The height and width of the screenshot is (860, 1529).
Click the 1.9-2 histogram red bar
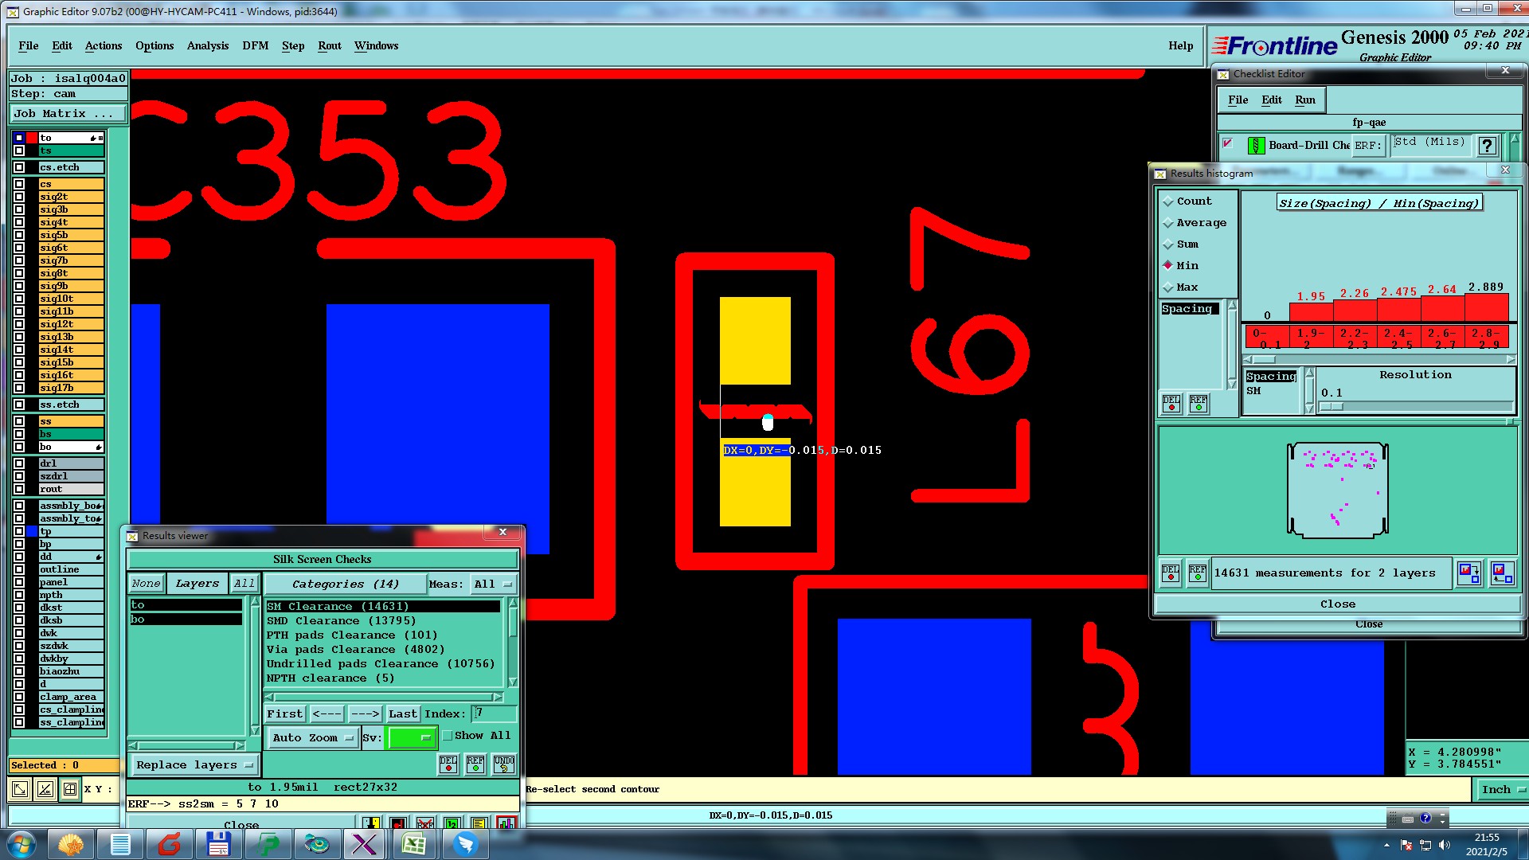click(x=1311, y=313)
